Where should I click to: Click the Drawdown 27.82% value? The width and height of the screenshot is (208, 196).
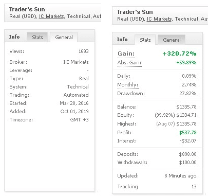coord(188,94)
